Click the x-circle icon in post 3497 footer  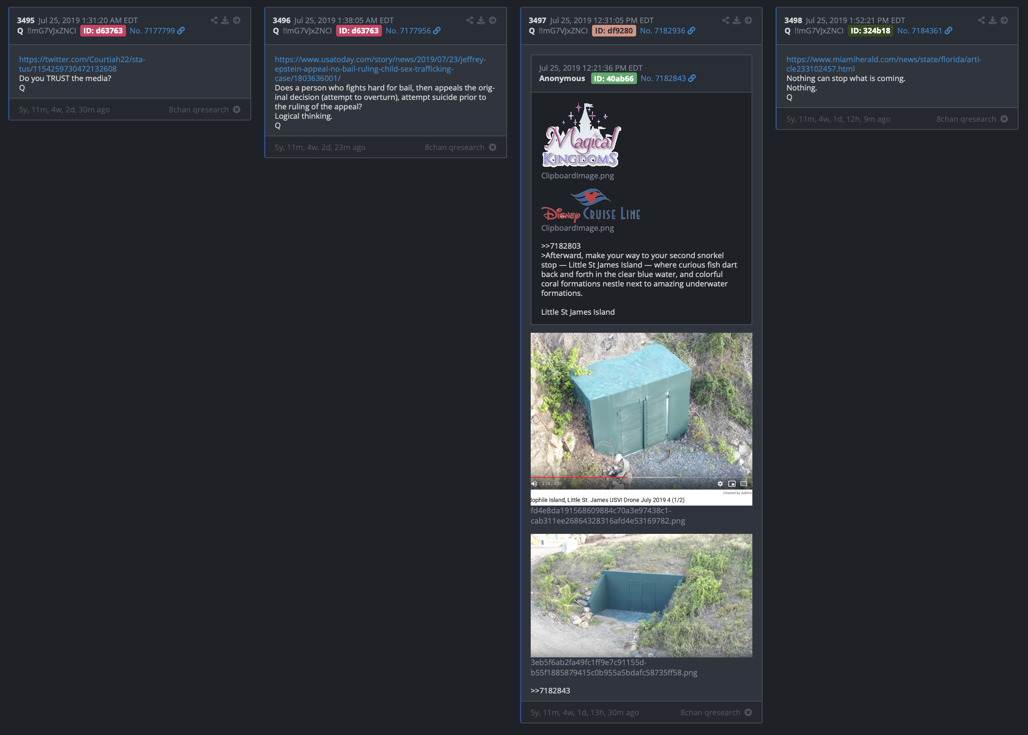748,712
